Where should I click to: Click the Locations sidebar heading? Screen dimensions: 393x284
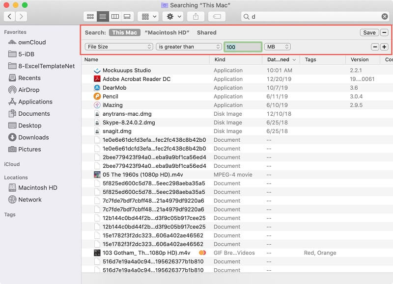tap(16, 178)
